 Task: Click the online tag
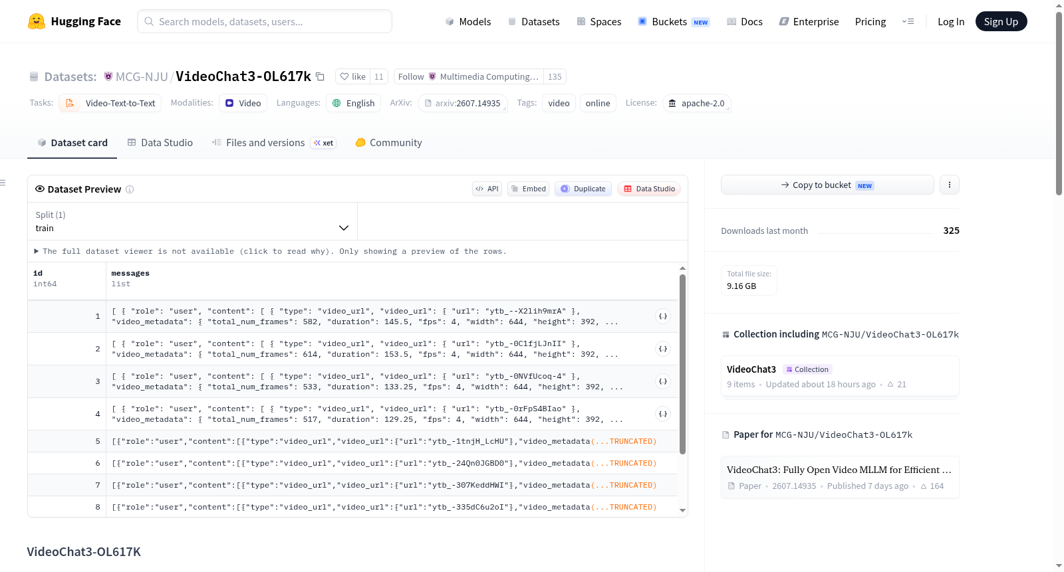click(598, 103)
